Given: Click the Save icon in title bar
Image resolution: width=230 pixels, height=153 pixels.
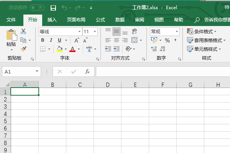Looking at the screenshot, I should 53,8.
